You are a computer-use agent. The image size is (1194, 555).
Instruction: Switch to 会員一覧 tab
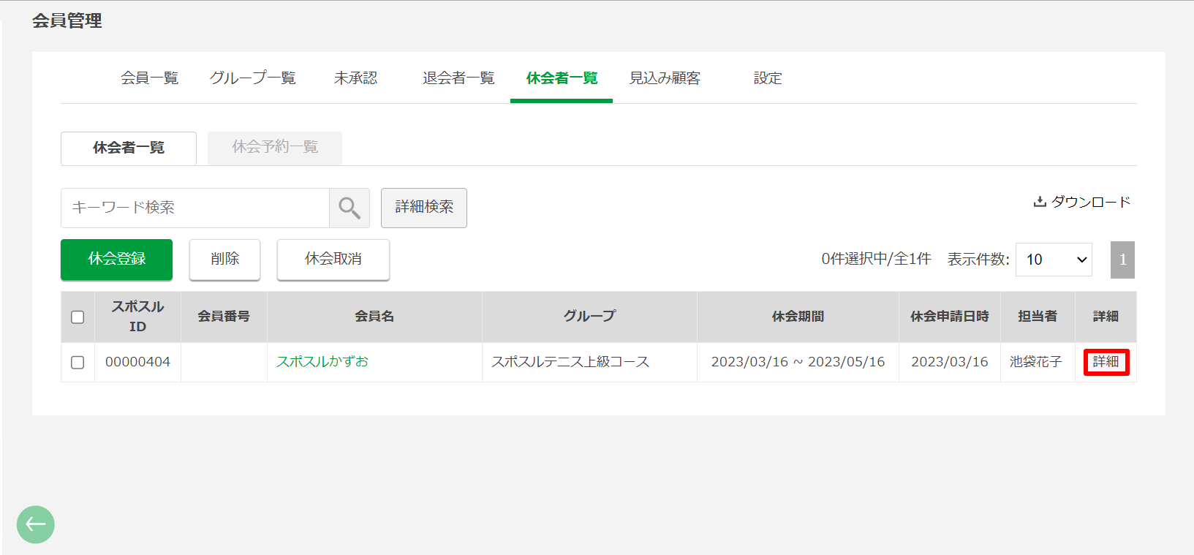pos(150,78)
